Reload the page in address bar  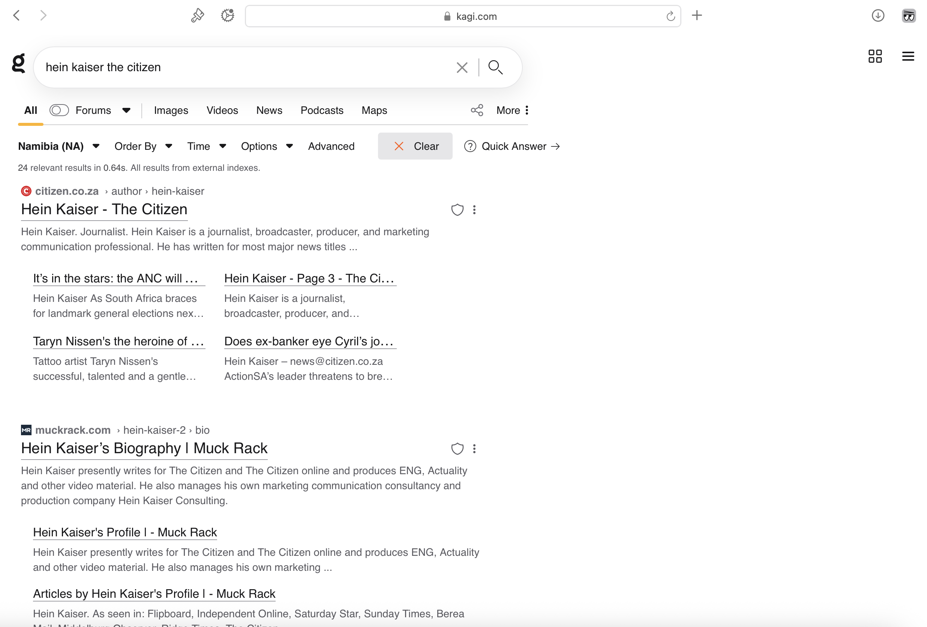click(670, 16)
